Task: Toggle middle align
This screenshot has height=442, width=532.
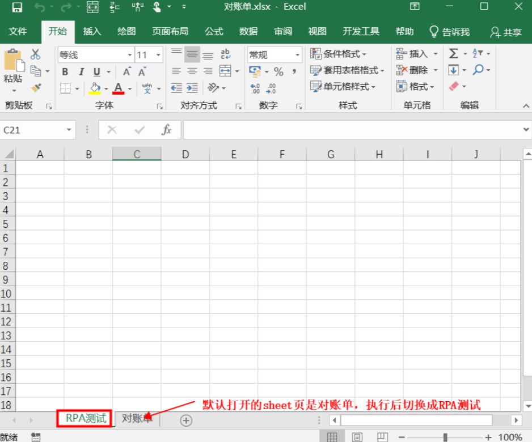Action: point(192,54)
